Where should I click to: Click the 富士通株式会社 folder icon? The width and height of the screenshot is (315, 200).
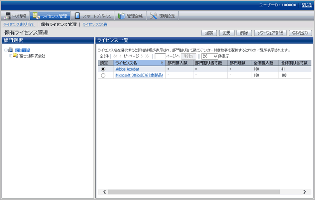tap(16, 56)
